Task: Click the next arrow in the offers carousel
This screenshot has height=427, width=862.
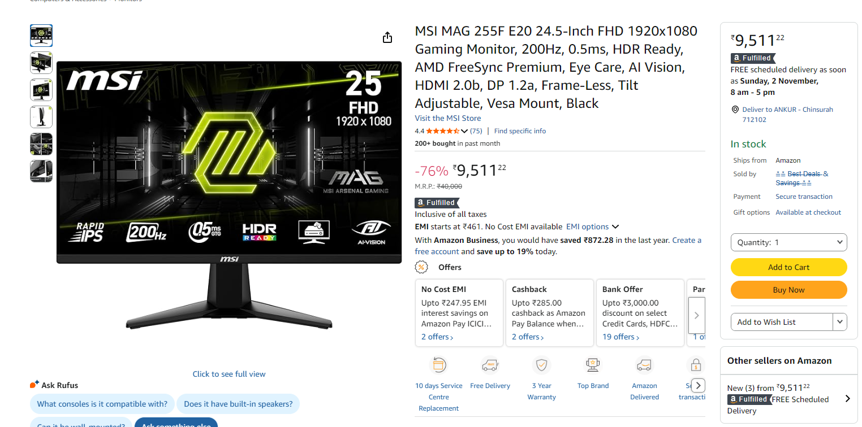Action: point(697,316)
